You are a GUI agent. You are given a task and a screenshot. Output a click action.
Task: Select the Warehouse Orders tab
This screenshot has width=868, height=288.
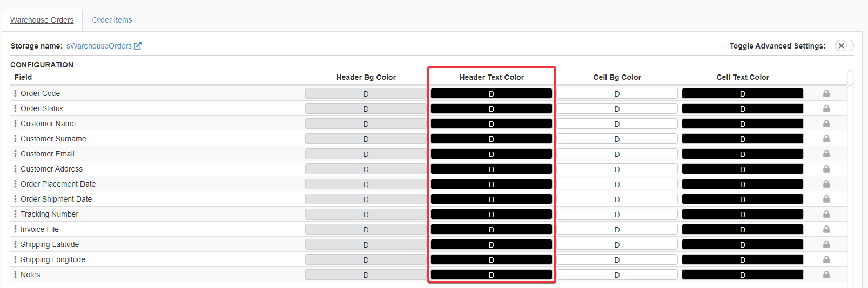click(x=42, y=20)
